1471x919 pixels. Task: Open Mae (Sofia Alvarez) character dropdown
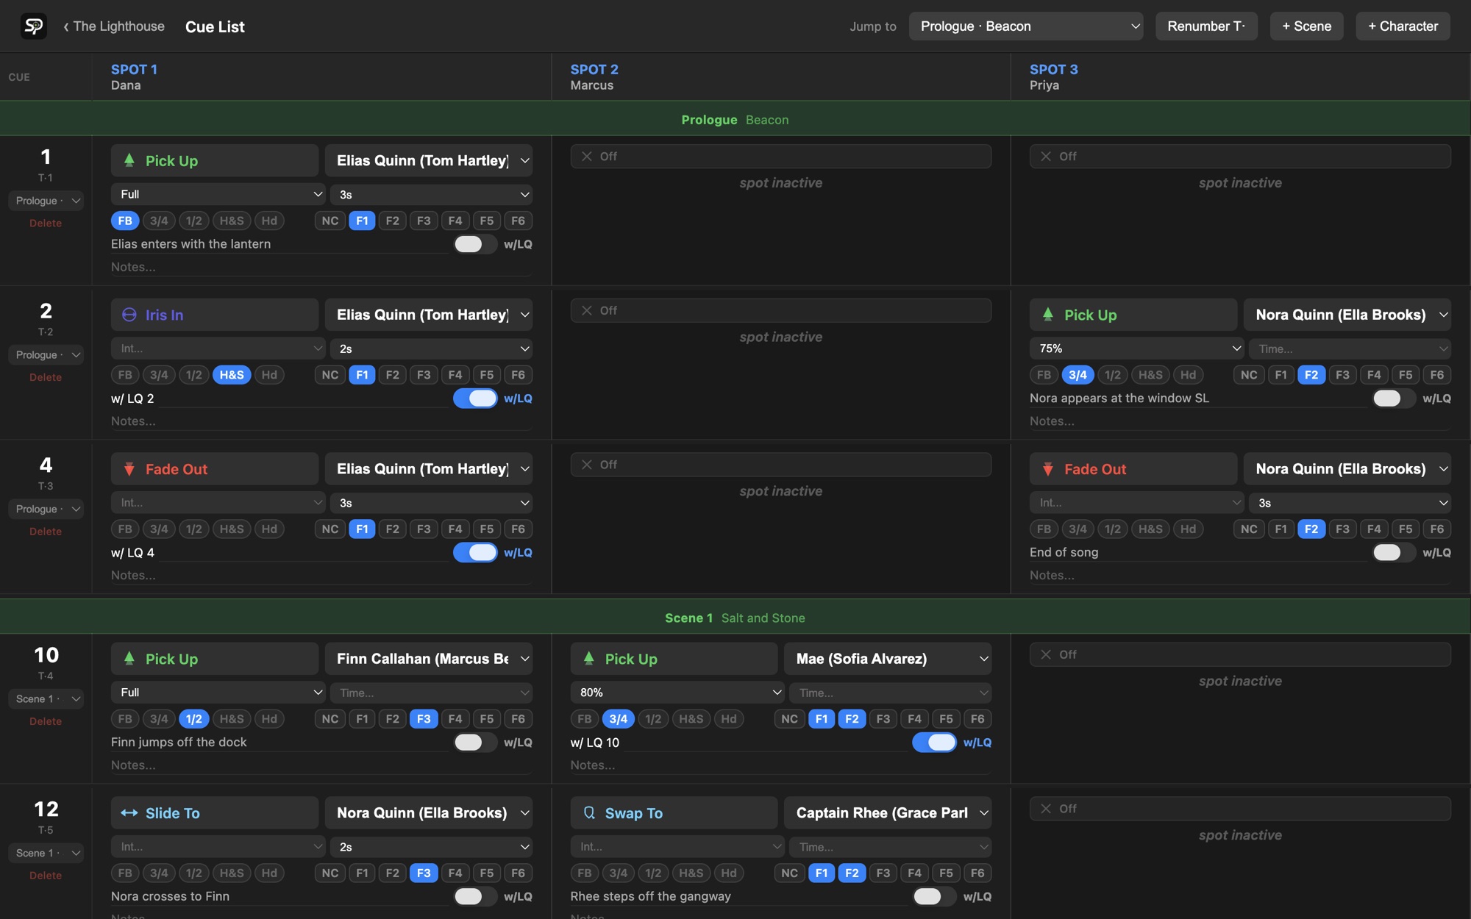pos(888,659)
